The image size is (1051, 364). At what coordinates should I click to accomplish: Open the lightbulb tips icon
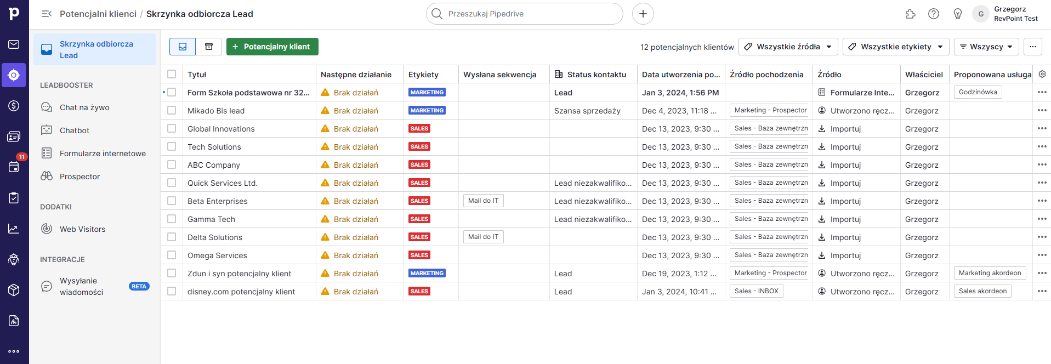point(958,14)
